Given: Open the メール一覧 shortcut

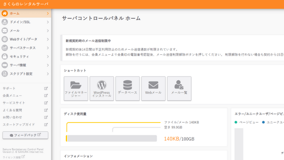Looking at the screenshot, I should (179, 89).
